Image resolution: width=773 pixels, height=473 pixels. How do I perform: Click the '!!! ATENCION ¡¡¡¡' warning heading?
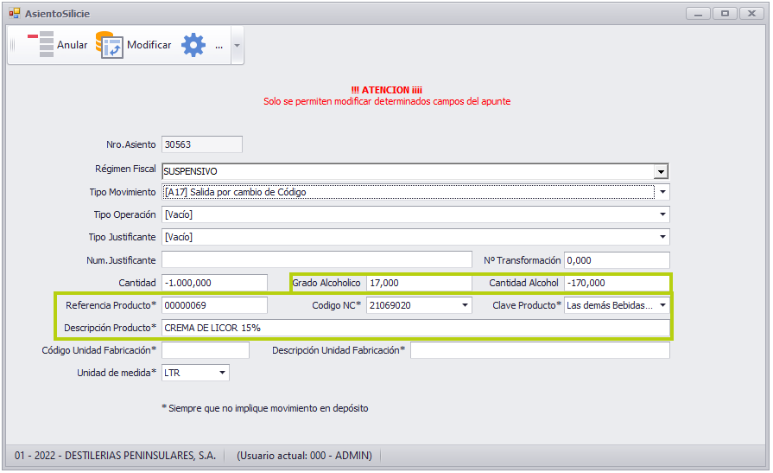pyautogui.click(x=387, y=90)
